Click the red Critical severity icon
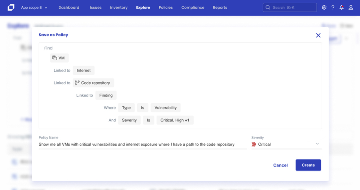360x190 pixels. coord(254,144)
